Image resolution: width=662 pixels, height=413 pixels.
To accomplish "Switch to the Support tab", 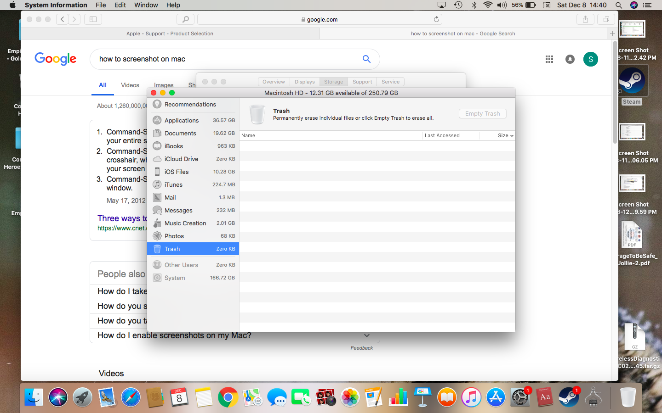I will [362, 82].
